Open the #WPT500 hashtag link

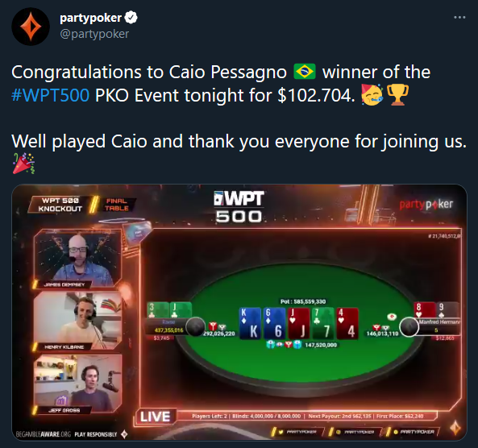point(50,95)
